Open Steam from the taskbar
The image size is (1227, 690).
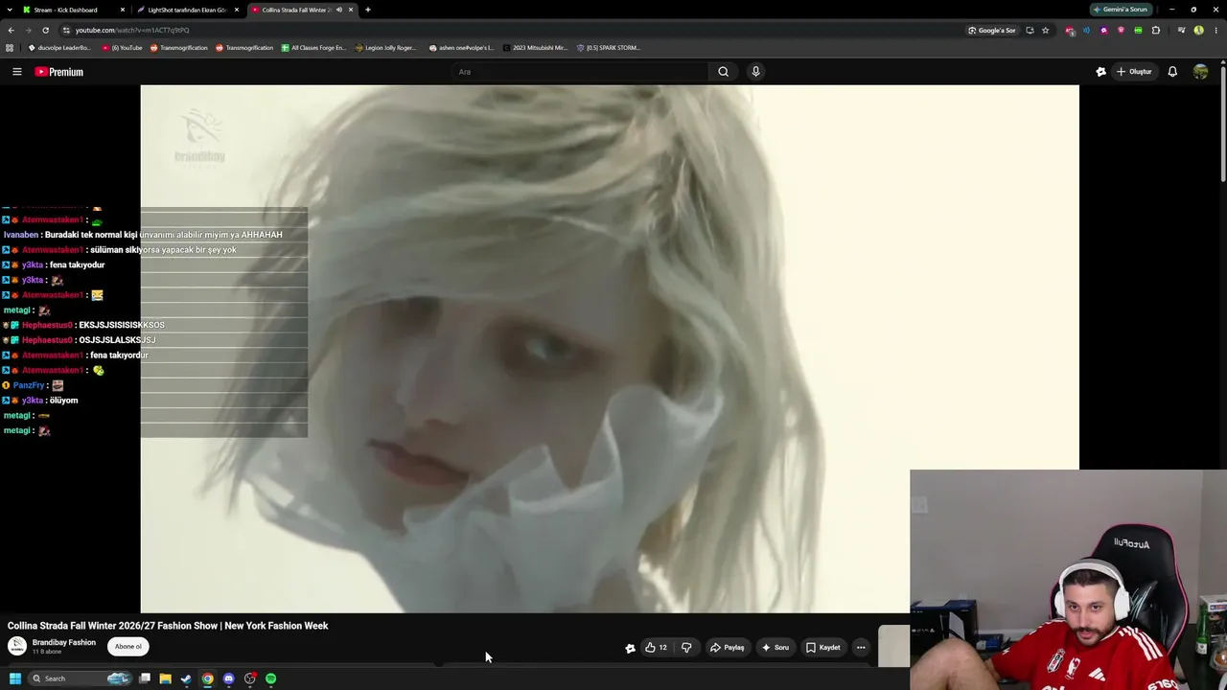click(x=186, y=678)
